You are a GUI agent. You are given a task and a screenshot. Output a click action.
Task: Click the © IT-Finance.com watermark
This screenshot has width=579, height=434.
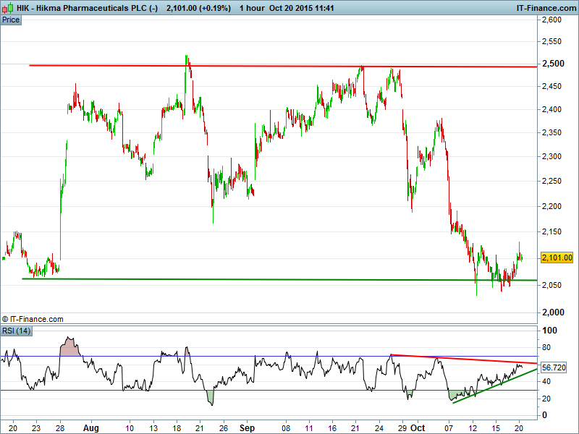33,319
